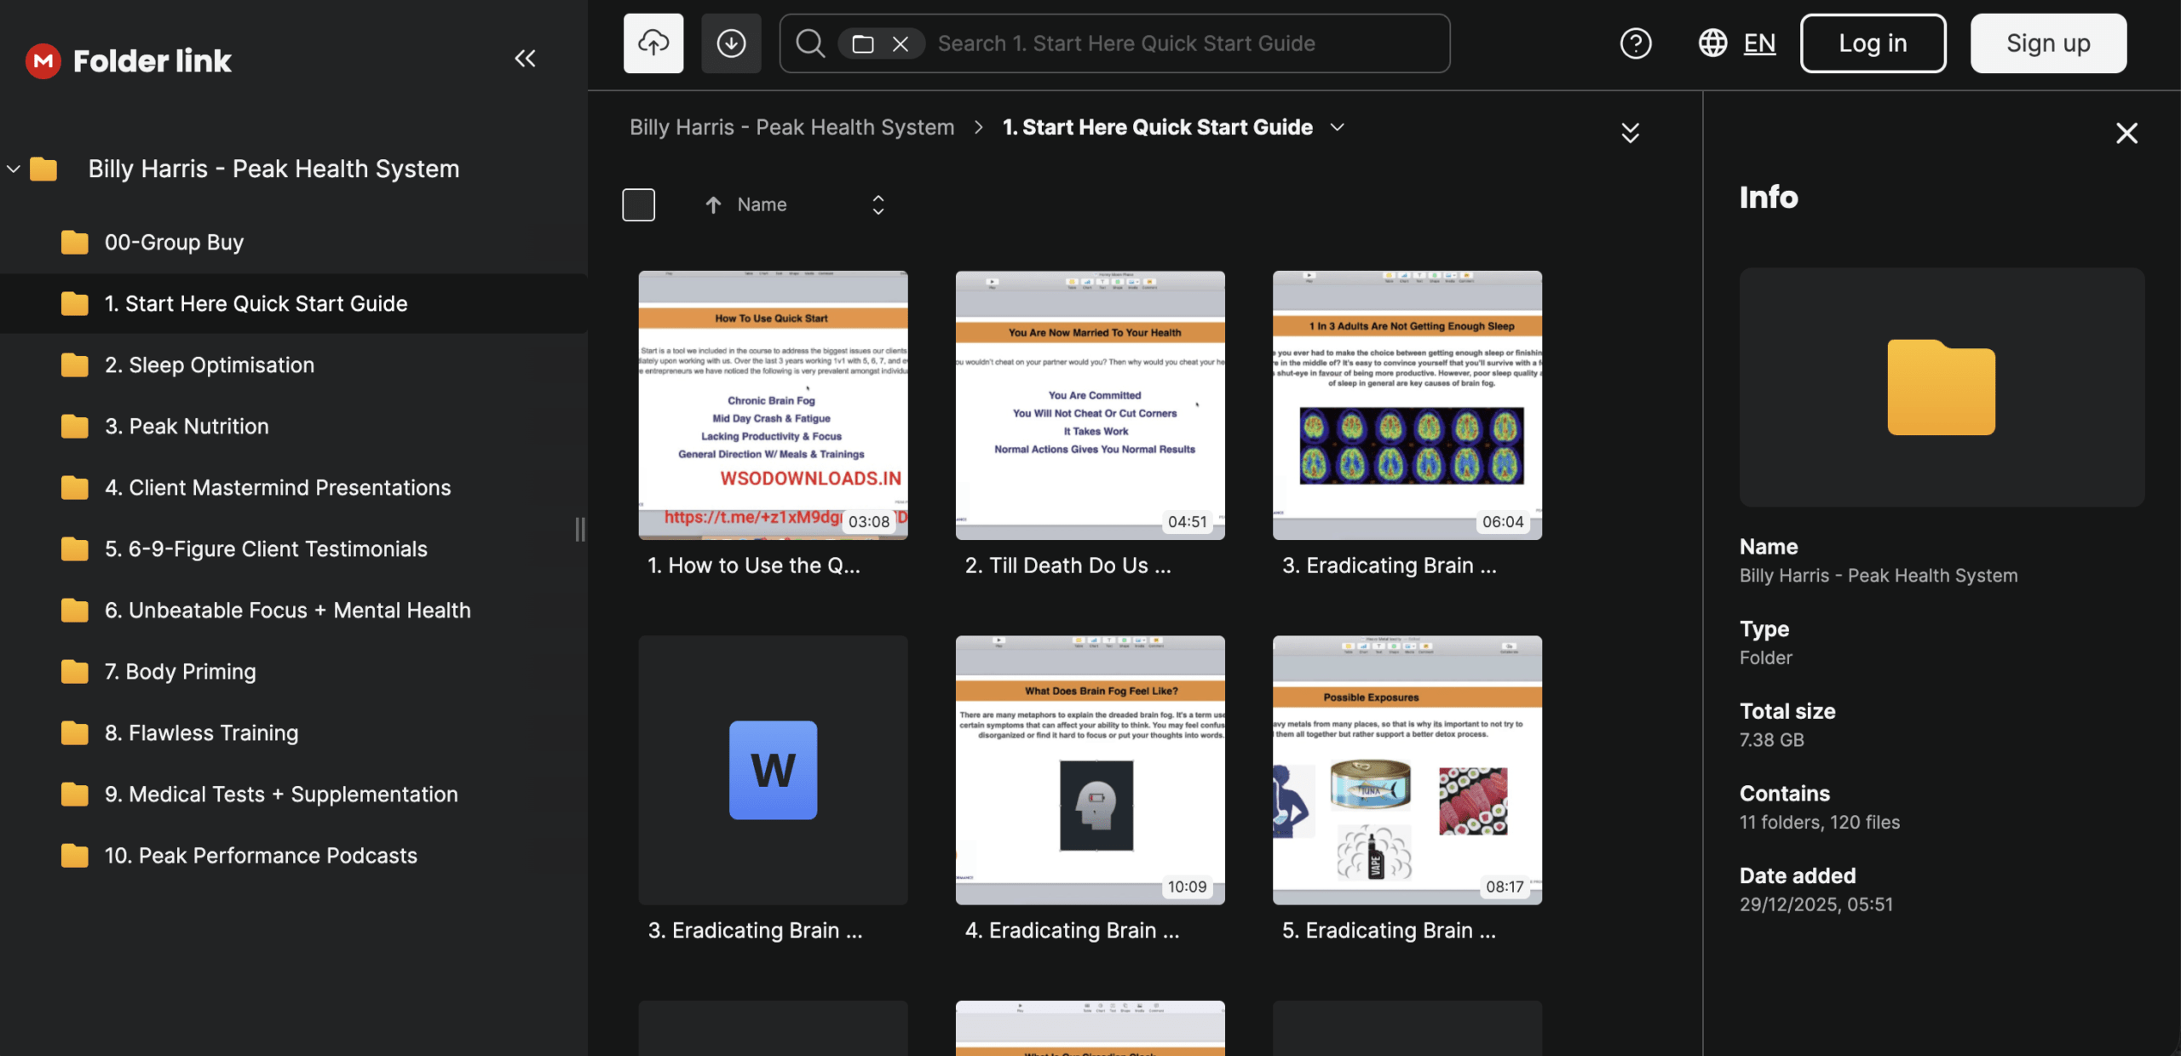This screenshot has width=2181, height=1056.
Task: Open the Till Death Do Us video thumbnail
Action: click(x=1090, y=405)
